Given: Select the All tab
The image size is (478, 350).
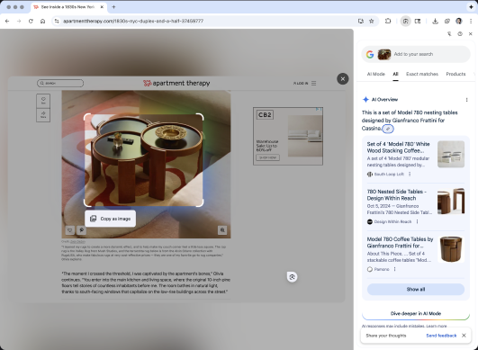Looking at the screenshot, I should point(395,74).
